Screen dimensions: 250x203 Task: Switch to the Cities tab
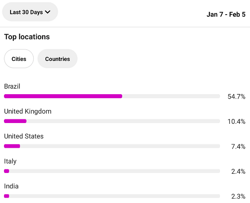click(x=19, y=59)
